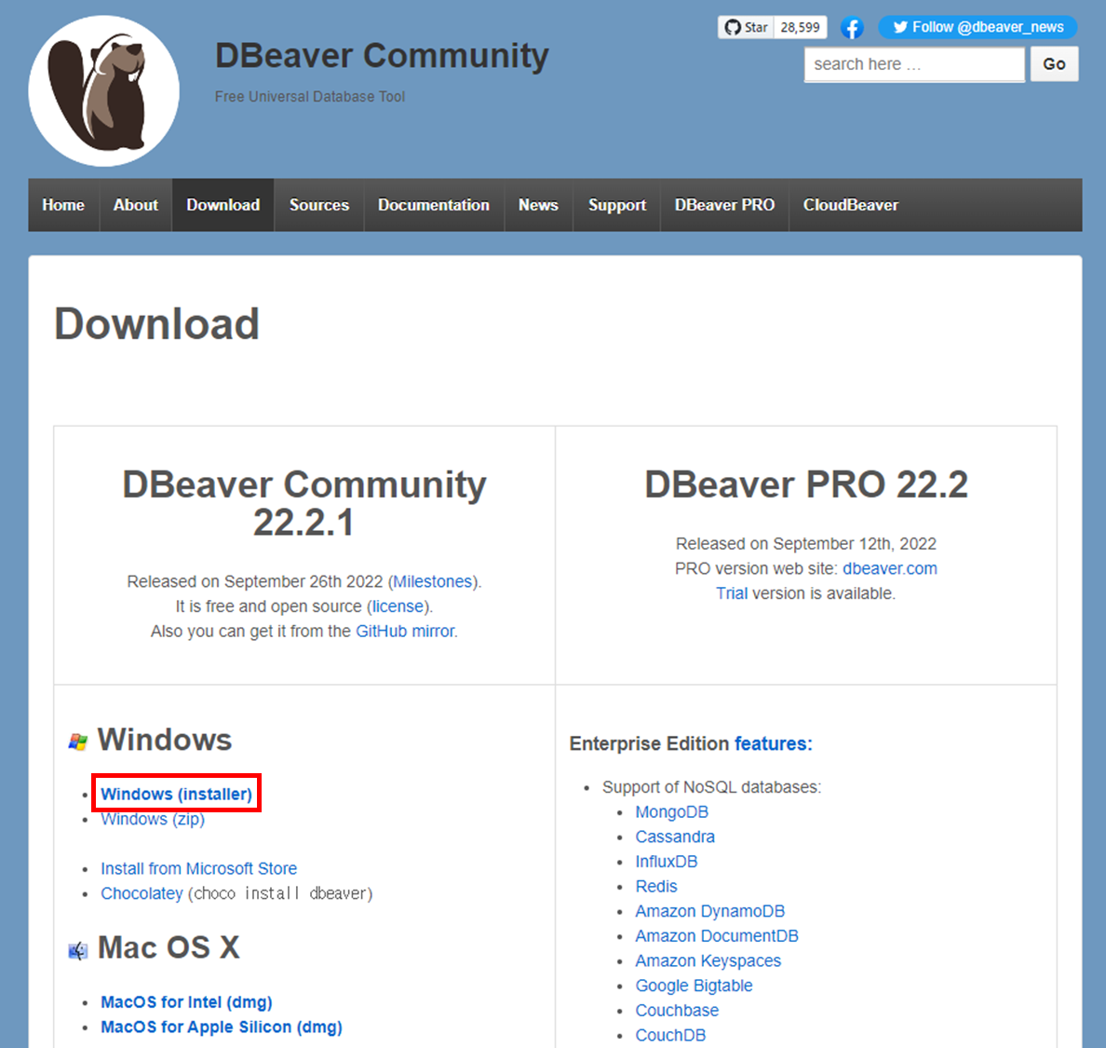Viewport: 1106px width, 1048px height.
Task: Open the Amazon DocumentDB link
Action: pos(717,936)
